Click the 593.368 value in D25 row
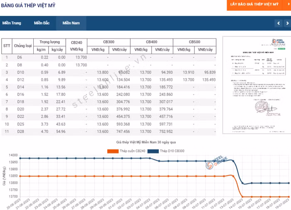 pos(123,124)
